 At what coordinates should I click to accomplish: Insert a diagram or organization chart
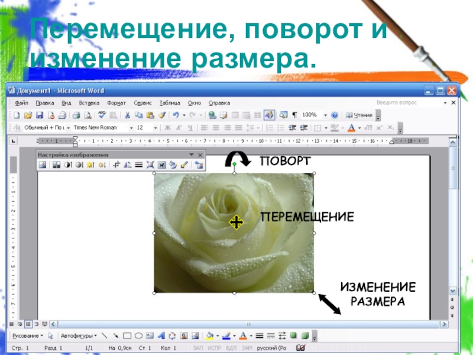172,335
